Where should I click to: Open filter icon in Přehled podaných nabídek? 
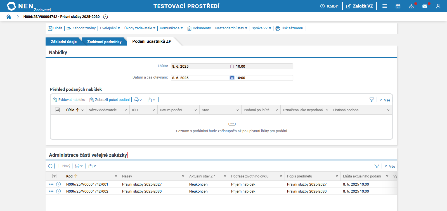point(372,100)
